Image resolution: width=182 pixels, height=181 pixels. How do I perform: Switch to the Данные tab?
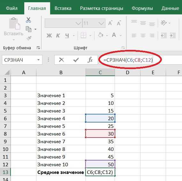(170, 8)
